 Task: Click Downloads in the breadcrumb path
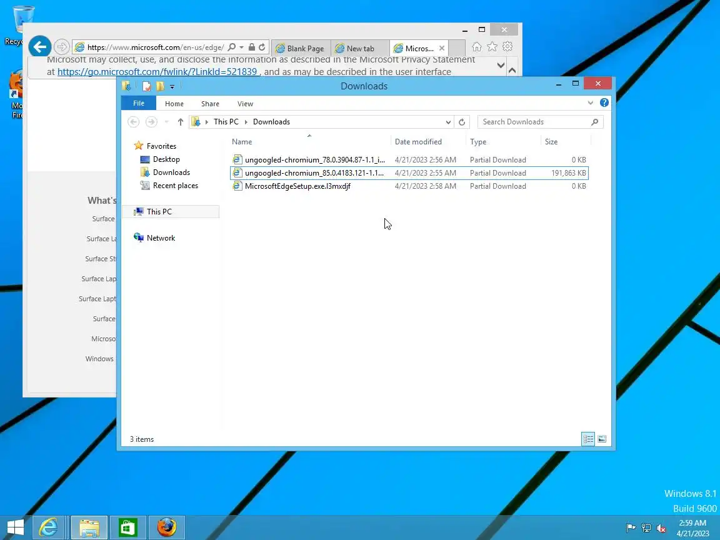coord(271,122)
